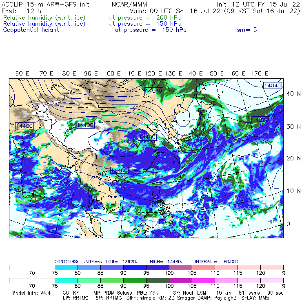Select the southernmost '14400' contour label
Screen dimensions: 302x302
point(120,170)
